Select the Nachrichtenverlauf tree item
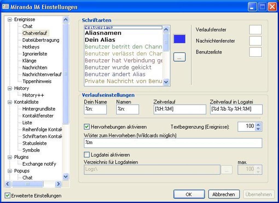The image size is (279, 203). 42,74
